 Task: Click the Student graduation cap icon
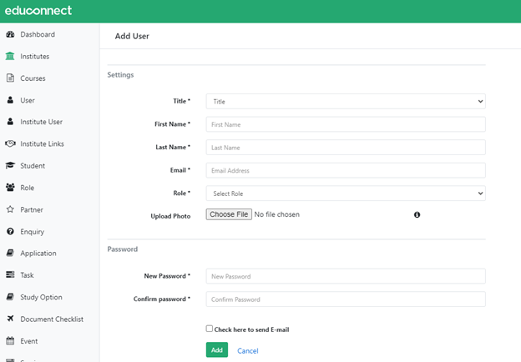[10, 165]
